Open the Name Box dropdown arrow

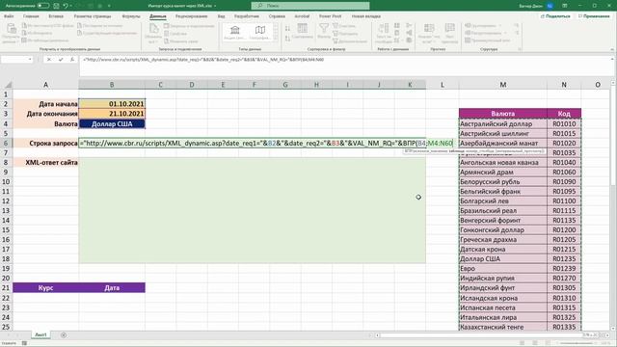tap(30, 60)
